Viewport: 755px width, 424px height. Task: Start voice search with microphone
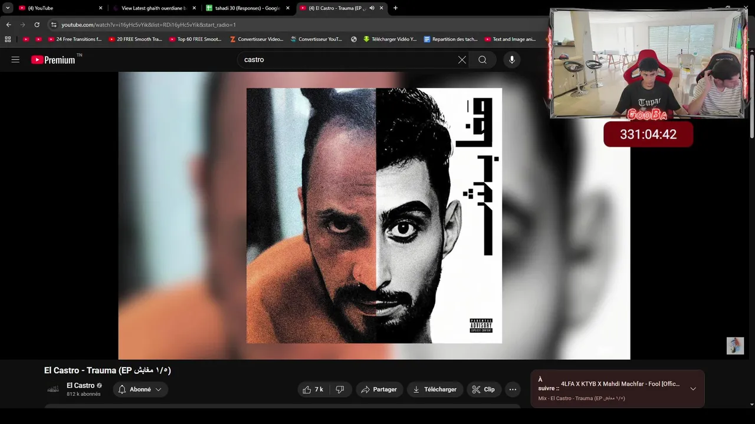pyautogui.click(x=512, y=59)
